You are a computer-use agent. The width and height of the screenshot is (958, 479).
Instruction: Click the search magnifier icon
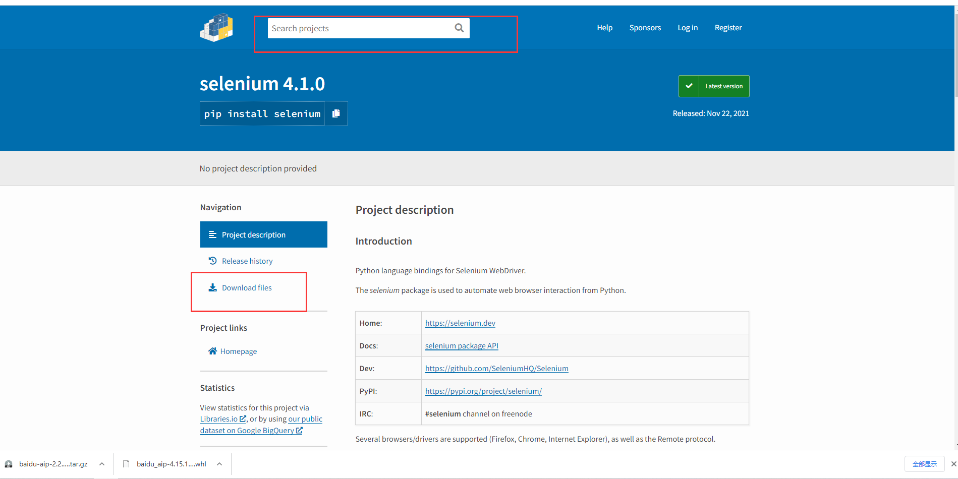click(459, 28)
